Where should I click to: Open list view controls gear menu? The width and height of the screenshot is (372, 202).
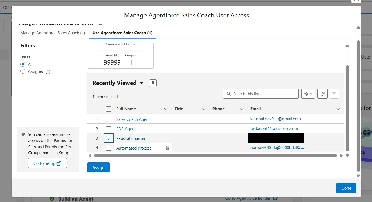308,94
